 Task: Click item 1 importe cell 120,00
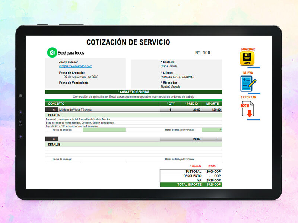point(212,110)
